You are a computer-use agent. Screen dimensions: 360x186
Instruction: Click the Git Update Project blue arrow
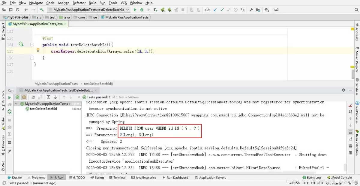(215, 10)
